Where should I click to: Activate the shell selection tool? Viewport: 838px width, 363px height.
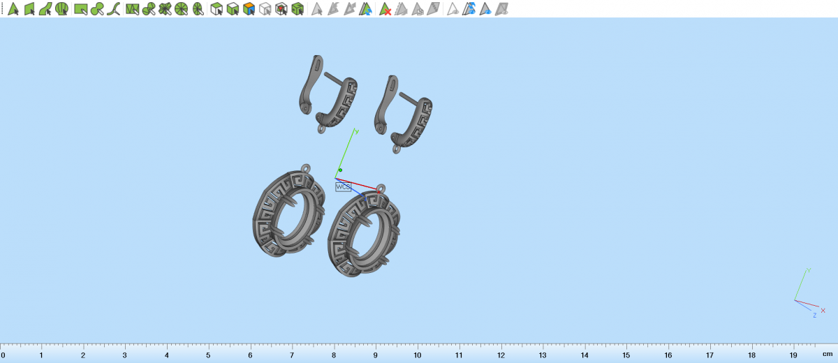pos(62,9)
